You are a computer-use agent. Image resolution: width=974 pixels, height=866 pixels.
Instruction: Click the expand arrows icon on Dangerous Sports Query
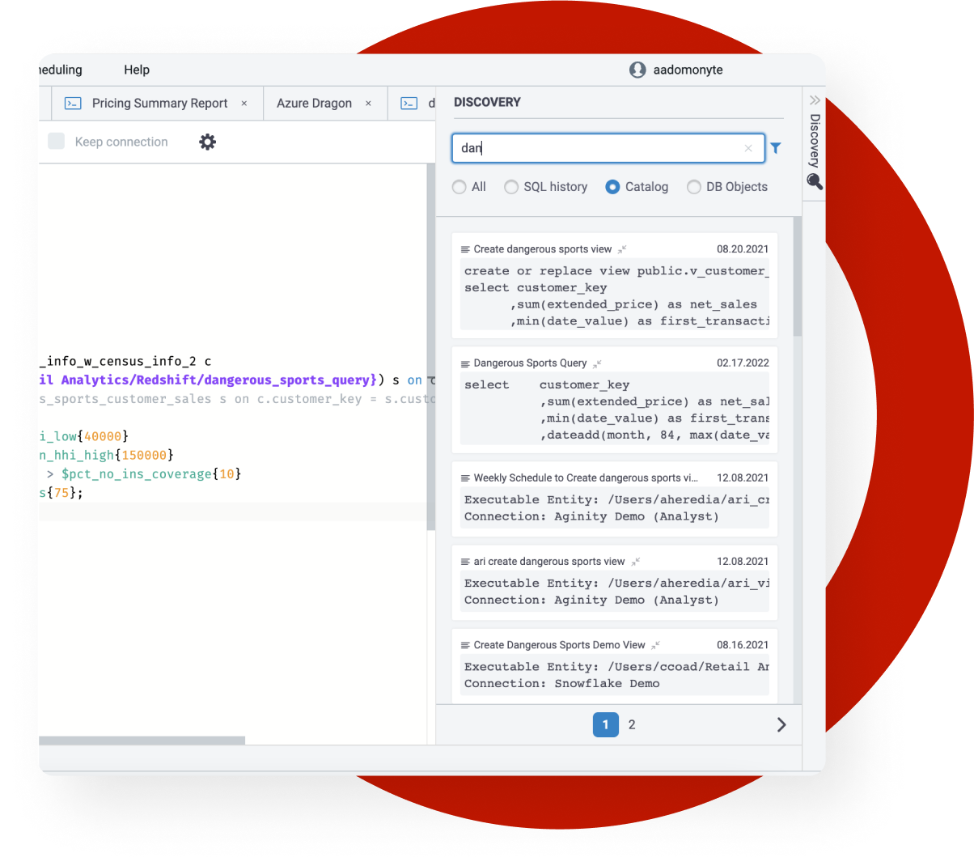(597, 363)
